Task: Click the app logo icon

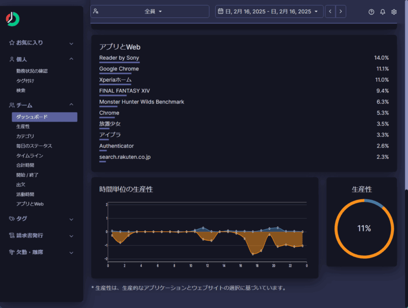Action: (x=13, y=19)
